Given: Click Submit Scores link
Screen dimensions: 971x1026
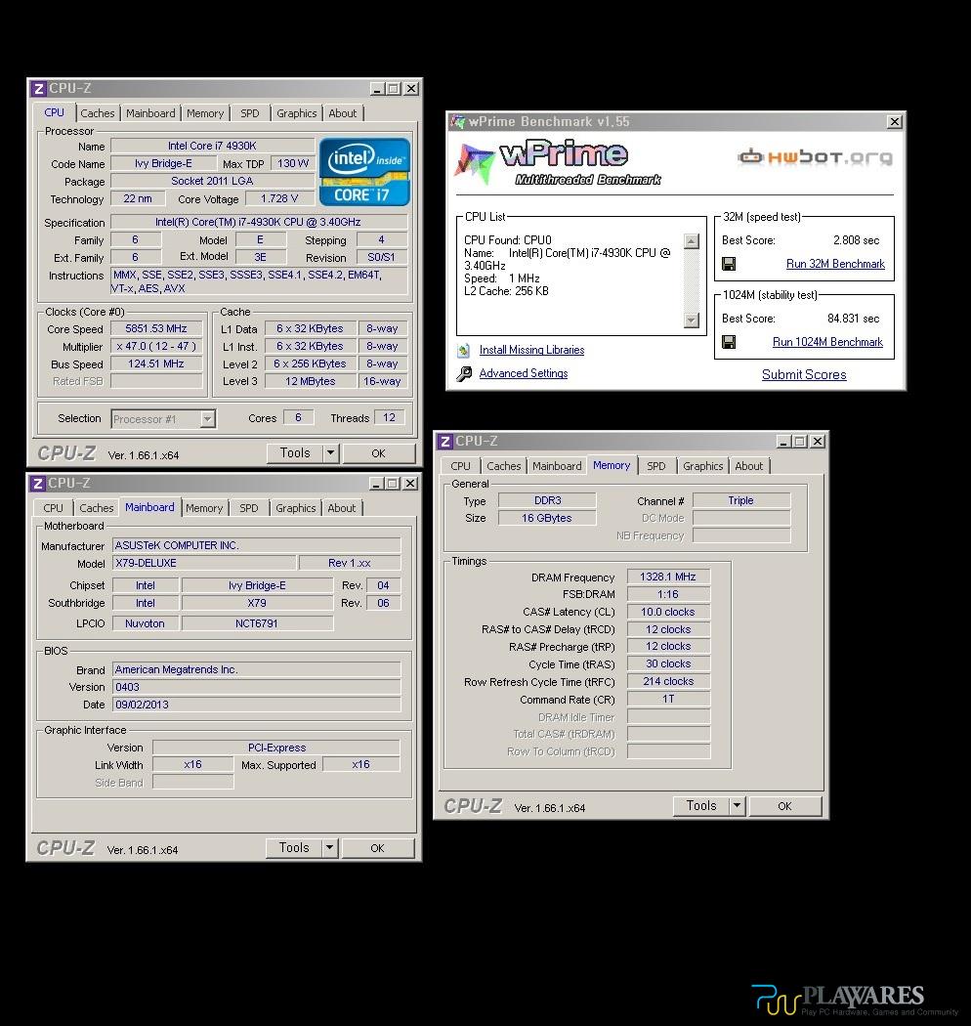Looking at the screenshot, I should [804, 374].
